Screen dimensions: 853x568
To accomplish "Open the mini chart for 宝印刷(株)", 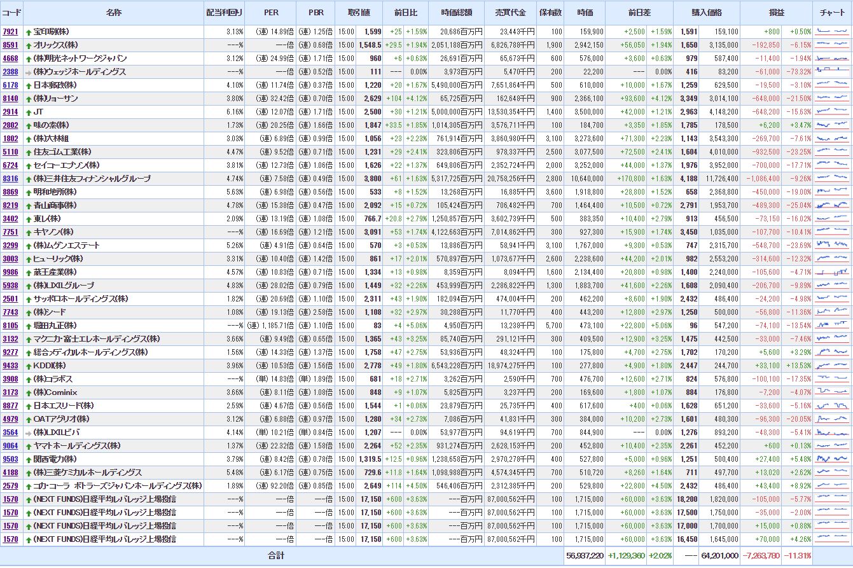I will point(832,32).
